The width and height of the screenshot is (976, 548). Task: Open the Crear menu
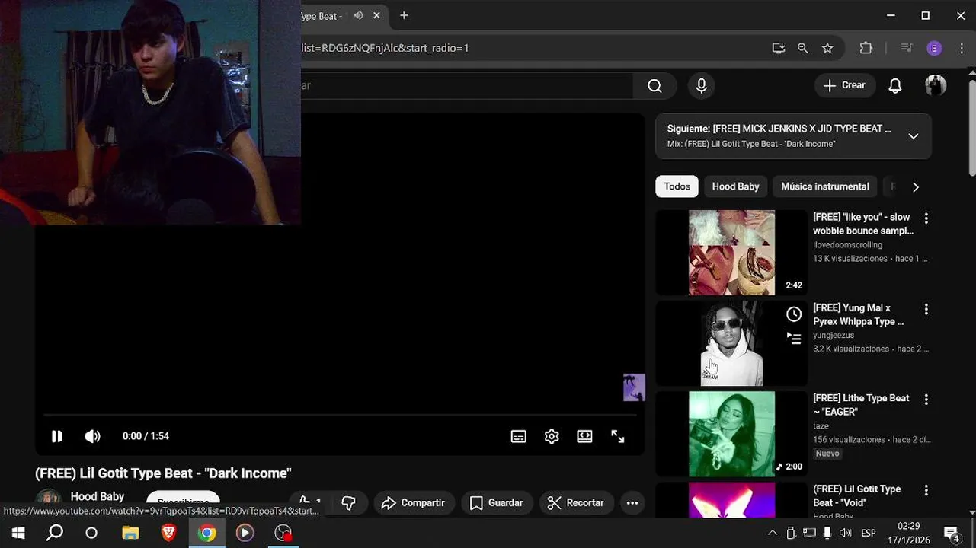[844, 85]
